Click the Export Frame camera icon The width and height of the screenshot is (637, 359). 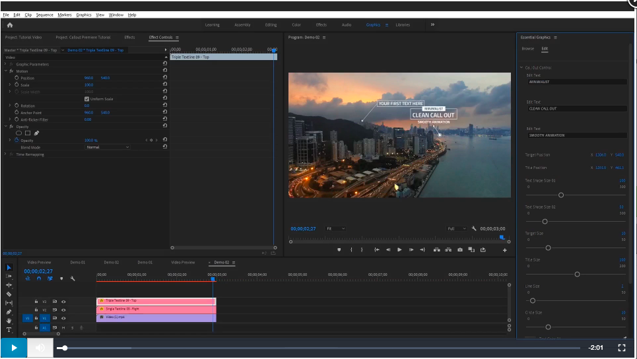pos(459,249)
